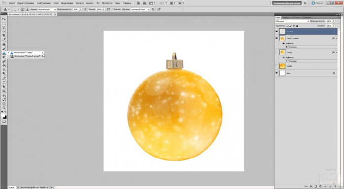Open the workspace button 'Основная рабочая среда'
The height and width of the screenshot is (189, 344).
(287, 3)
